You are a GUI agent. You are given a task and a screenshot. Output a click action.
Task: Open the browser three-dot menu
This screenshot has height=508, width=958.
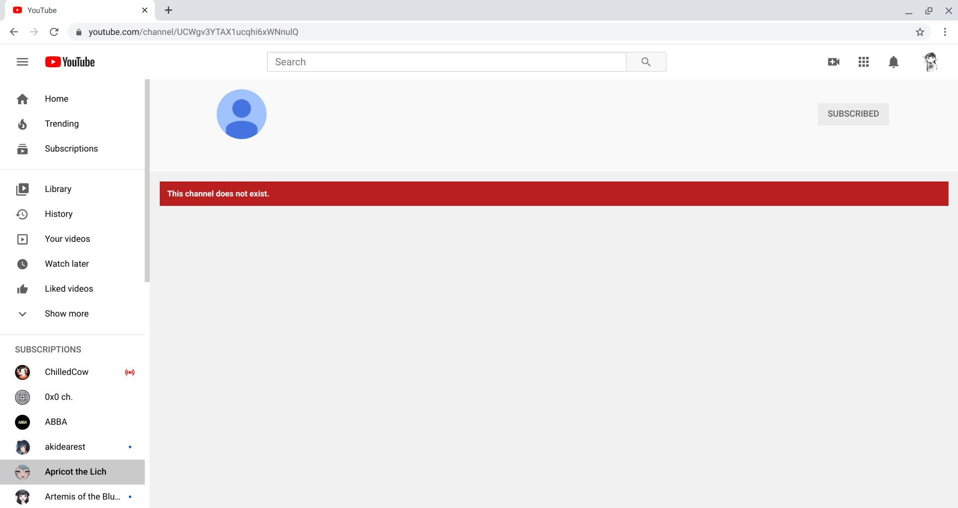click(x=944, y=31)
